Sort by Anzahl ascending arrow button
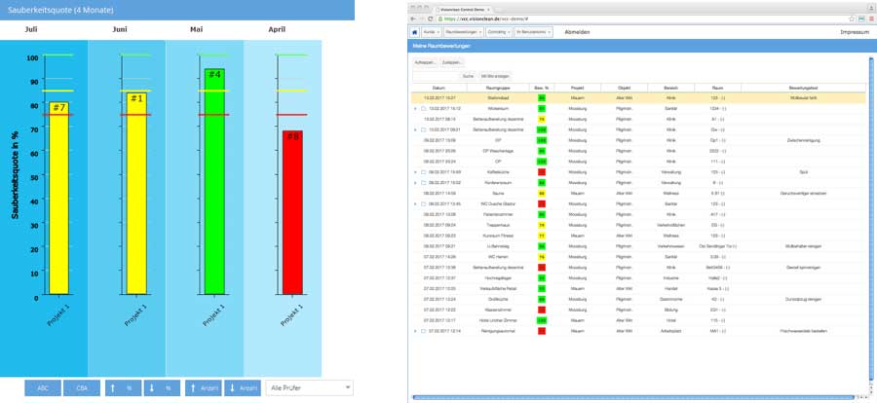 (203, 387)
